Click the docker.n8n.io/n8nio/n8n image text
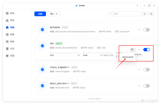This screenshot has height=104, width=160. click(66, 48)
